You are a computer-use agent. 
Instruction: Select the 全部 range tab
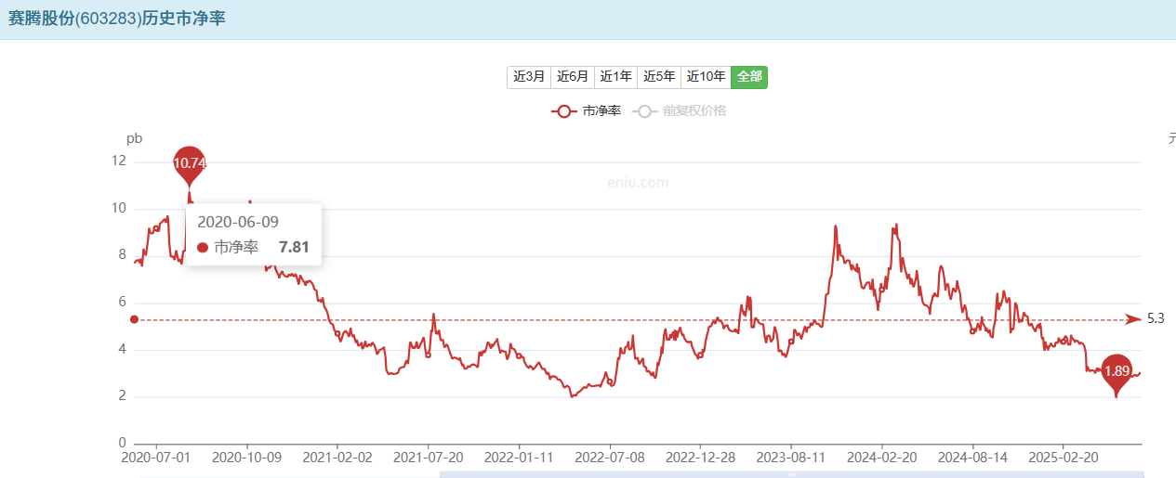coord(749,77)
